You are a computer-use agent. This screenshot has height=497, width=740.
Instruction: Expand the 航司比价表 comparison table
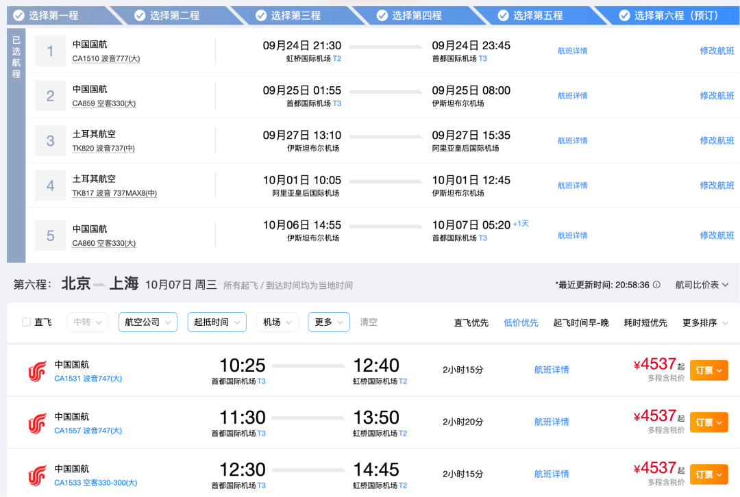pos(702,285)
